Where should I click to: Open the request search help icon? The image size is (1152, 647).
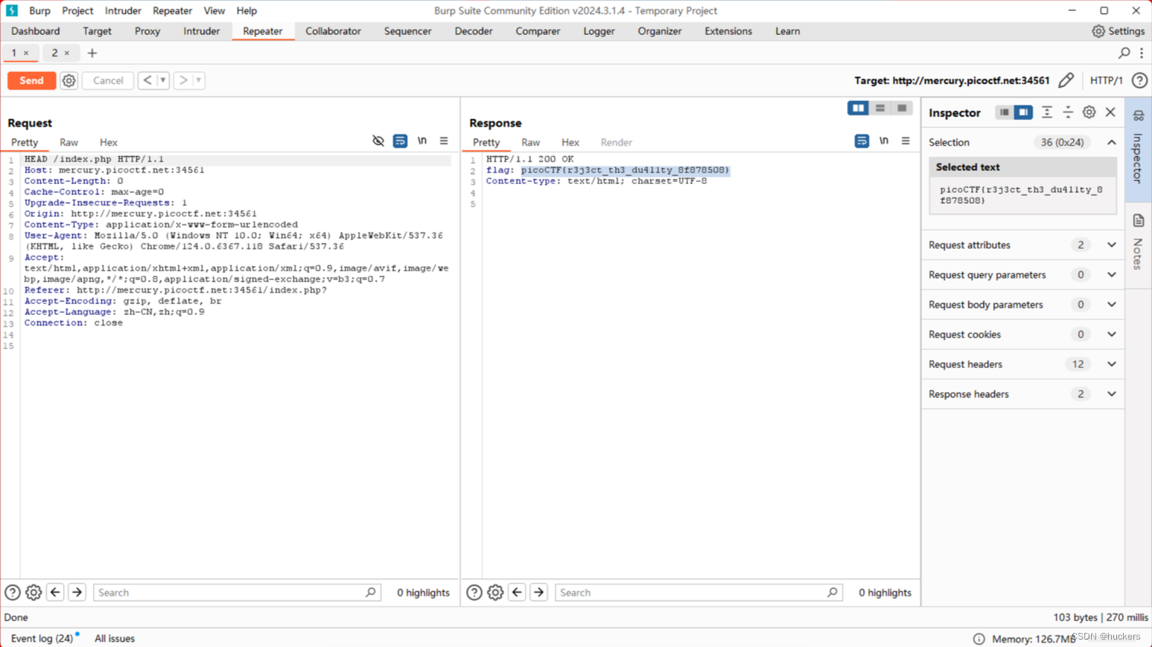(13, 593)
